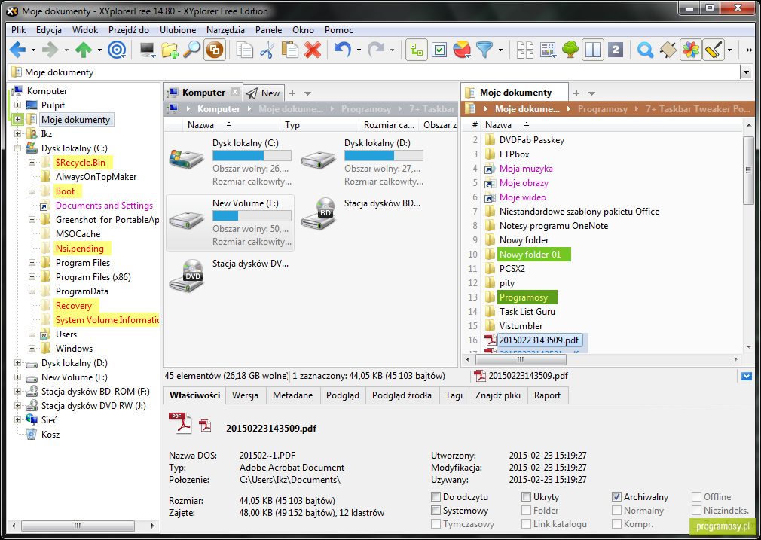Expand Dysk lokalny (D:) in the tree

[x=17, y=363]
